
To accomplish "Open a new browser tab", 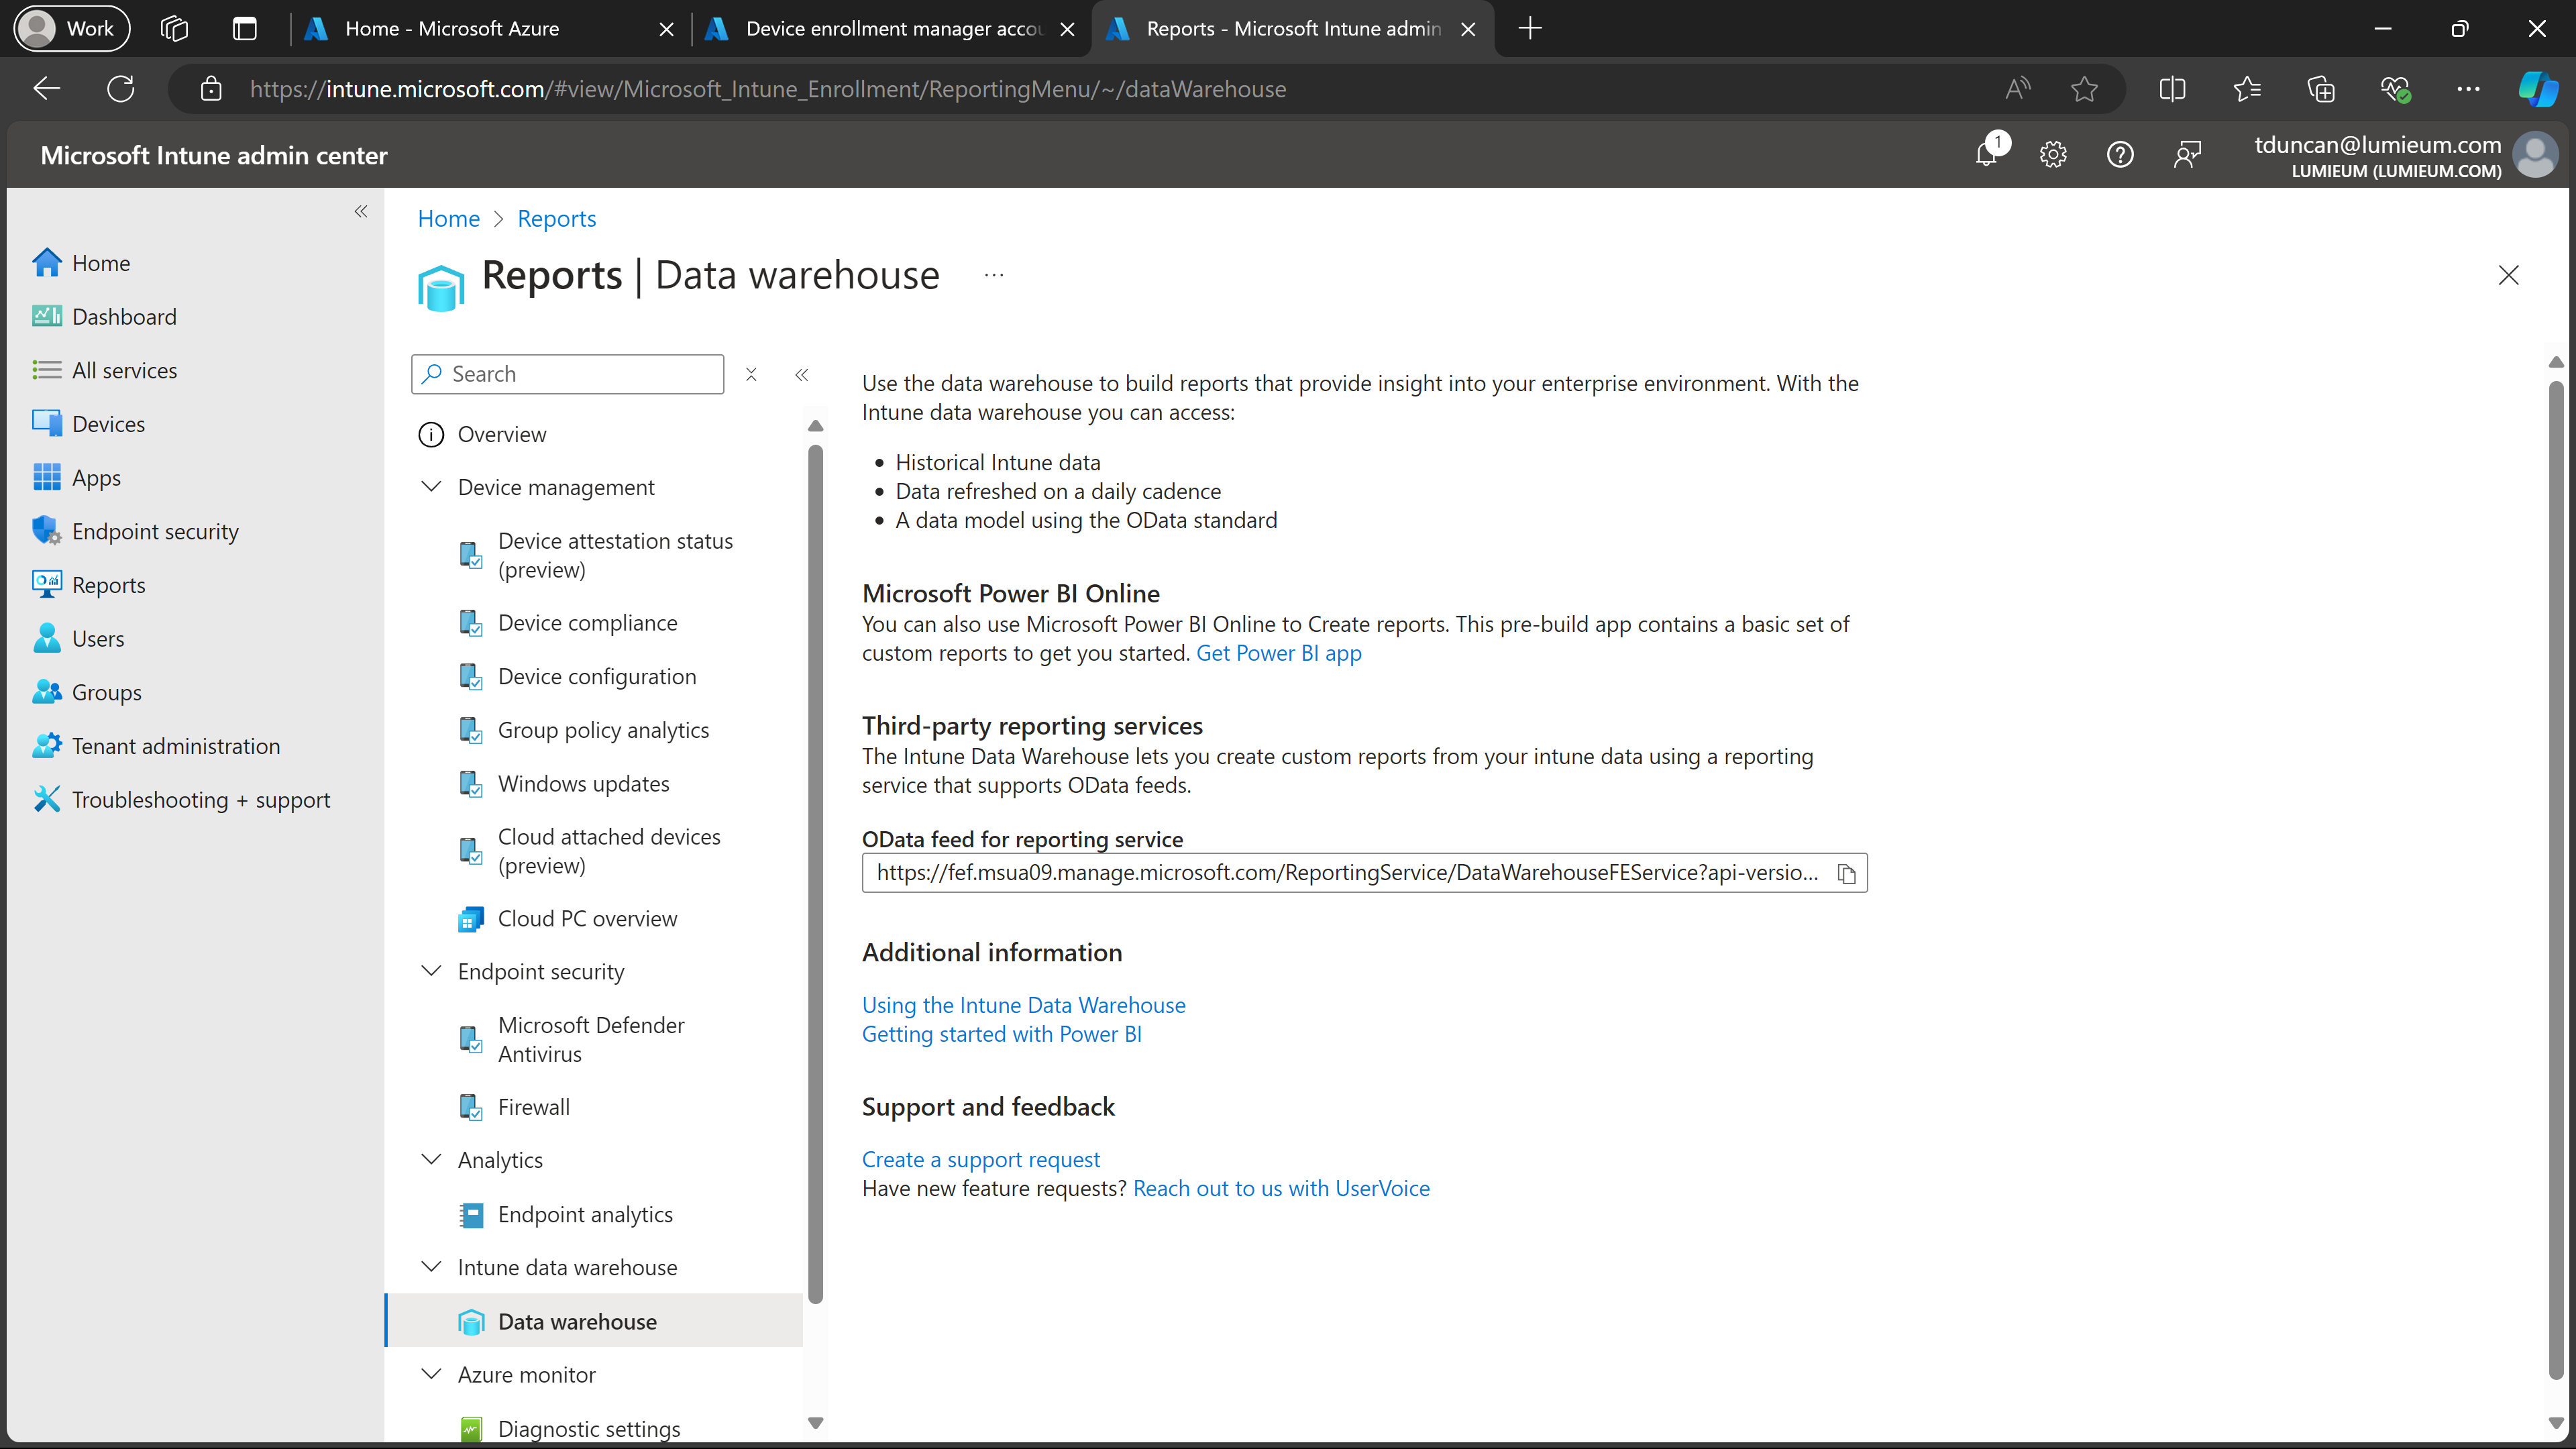I will (x=1530, y=28).
